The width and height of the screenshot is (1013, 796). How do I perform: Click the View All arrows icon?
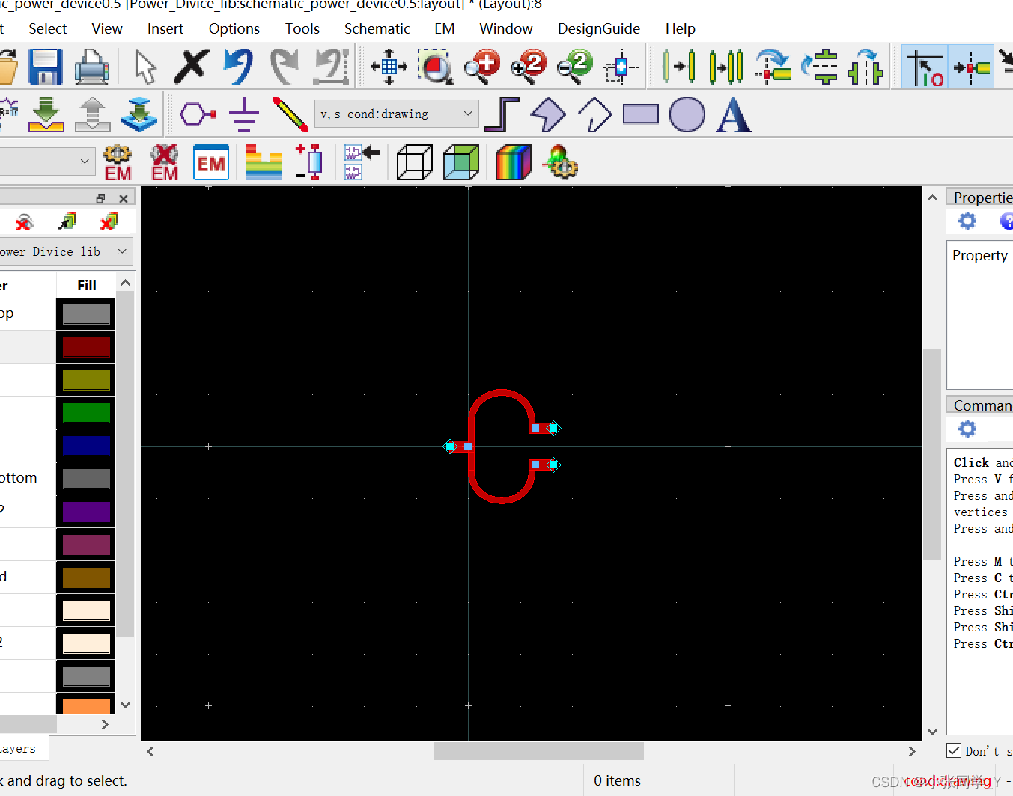pos(389,67)
